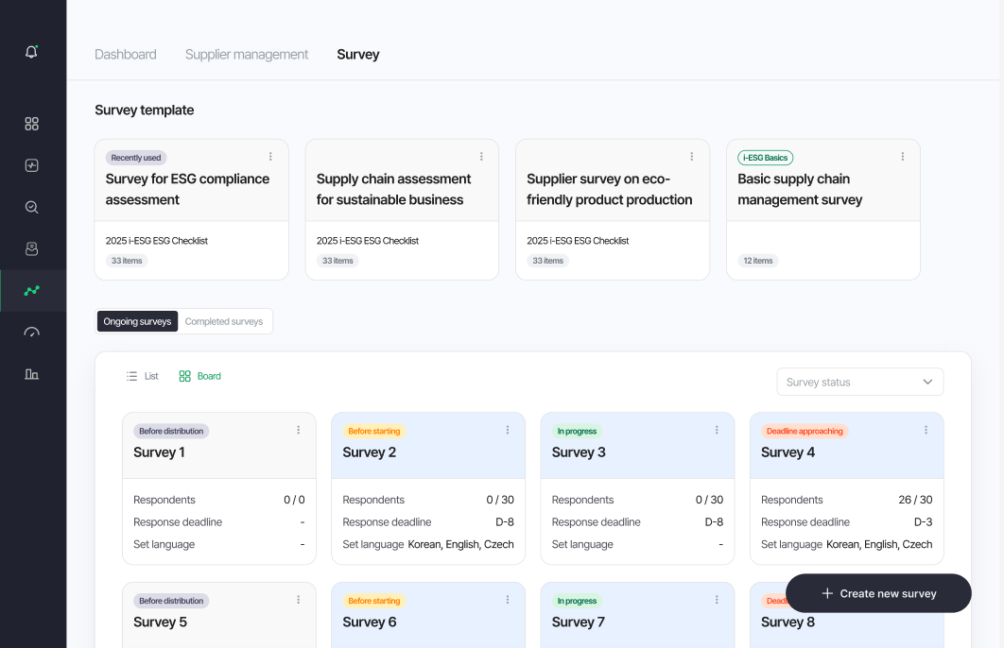Switch to List view
Screen dimensions: 1004x648
click(x=142, y=376)
